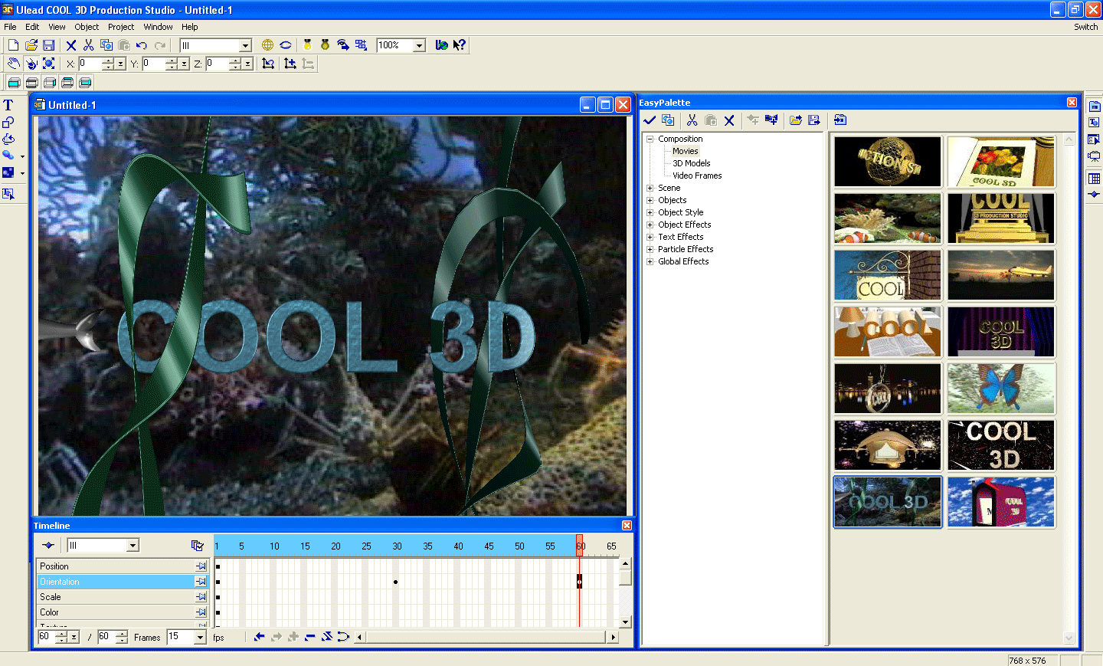Open the Window menu
The image size is (1103, 666).
coord(158,27)
